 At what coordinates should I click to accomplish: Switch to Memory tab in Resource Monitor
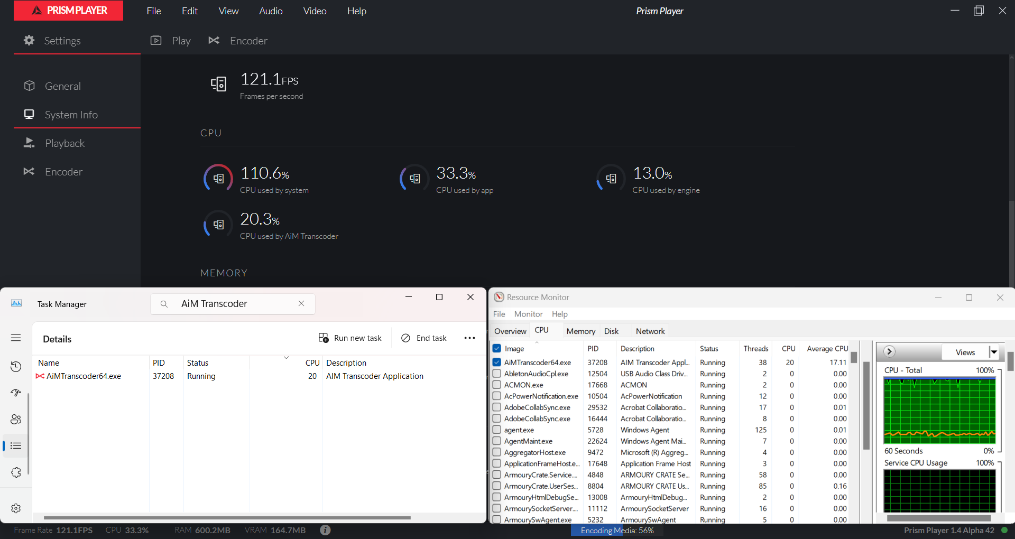click(x=580, y=331)
